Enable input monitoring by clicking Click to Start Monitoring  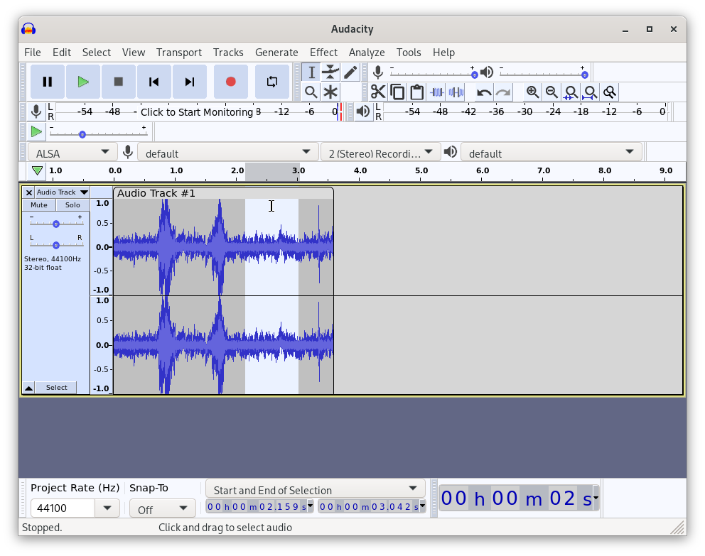(195, 111)
